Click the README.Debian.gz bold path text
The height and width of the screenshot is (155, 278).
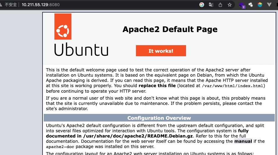(x=121, y=136)
